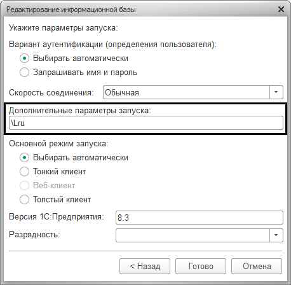Expand the Разрядность dropdown arrow
The height and width of the screenshot is (285, 291).
[x=276, y=235]
